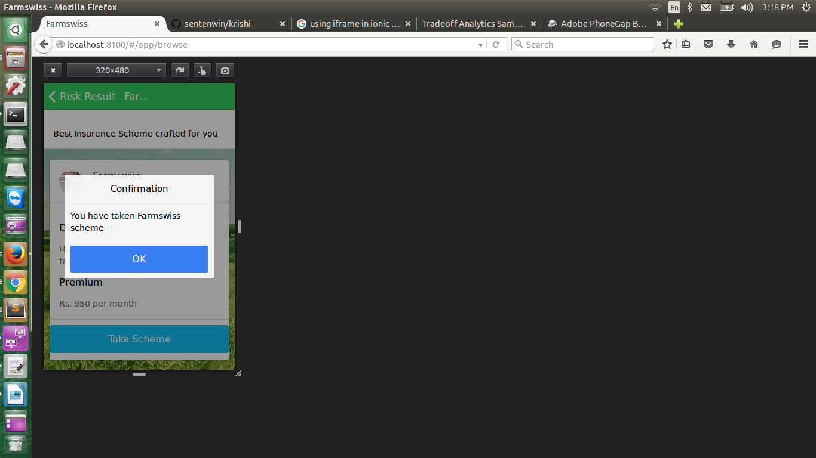Open the URL history dropdown arrow
Viewport: 816px width, 458px height.
[x=480, y=45]
